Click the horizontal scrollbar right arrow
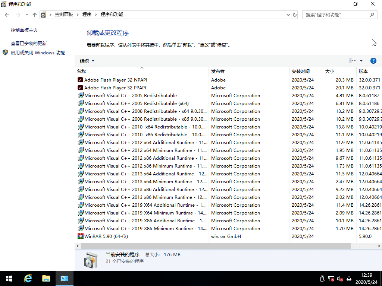The image size is (382, 286). coord(379,246)
